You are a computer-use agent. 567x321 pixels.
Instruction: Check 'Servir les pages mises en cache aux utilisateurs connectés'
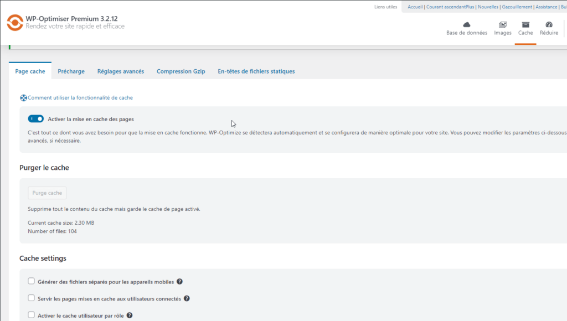tap(31, 298)
